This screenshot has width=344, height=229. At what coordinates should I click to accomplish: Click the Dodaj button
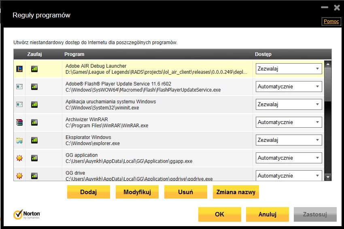tap(88, 192)
